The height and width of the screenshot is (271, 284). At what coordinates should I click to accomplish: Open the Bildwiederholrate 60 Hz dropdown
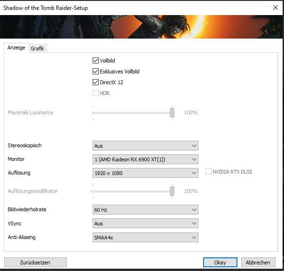click(145, 210)
